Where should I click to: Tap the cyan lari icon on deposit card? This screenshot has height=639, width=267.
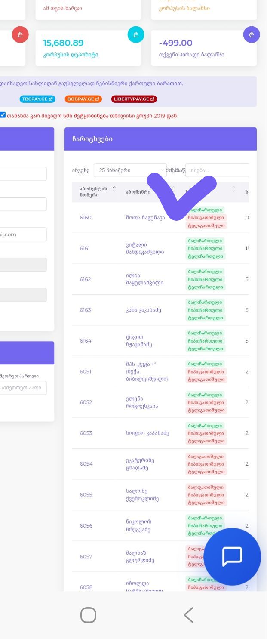point(136,34)
